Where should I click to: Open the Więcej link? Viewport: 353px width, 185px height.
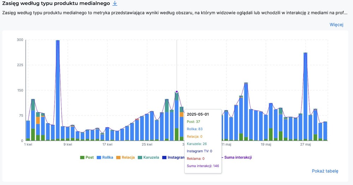336,25
